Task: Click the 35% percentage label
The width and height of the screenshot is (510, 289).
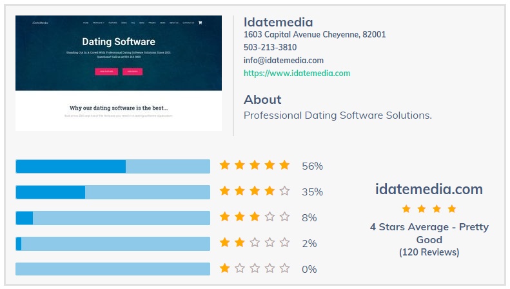Action: [x=312, y=192]
